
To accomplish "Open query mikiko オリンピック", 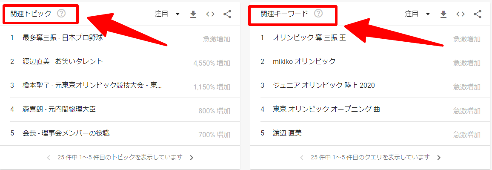I will tap(304, 62).
